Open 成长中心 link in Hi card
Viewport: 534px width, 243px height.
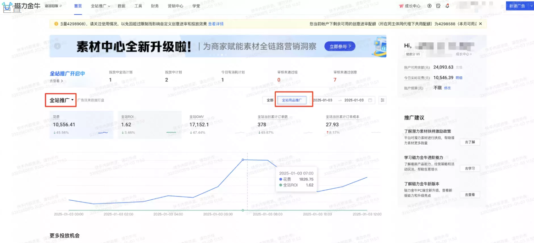pyautogui.click(x=463, y=54)
